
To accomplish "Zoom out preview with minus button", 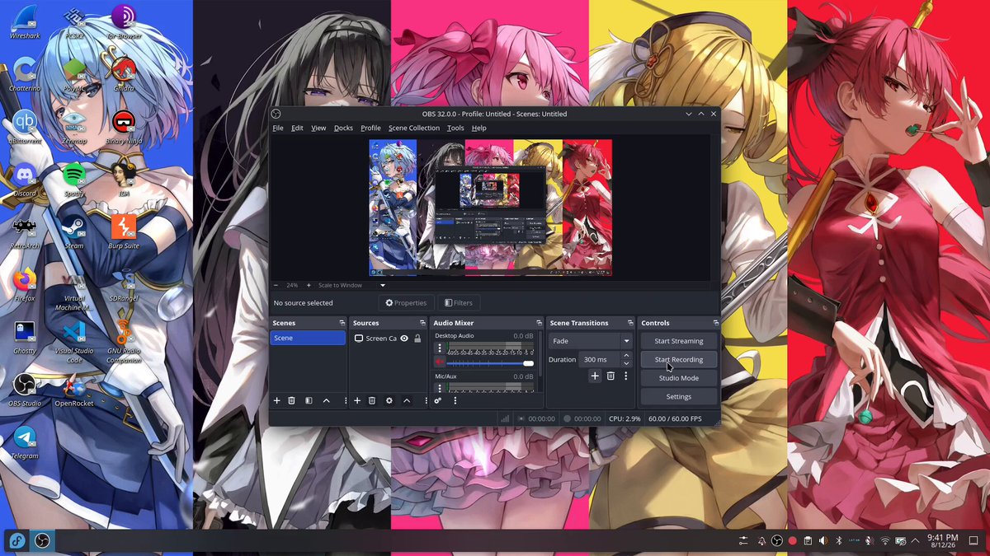I will click(276, 285).
